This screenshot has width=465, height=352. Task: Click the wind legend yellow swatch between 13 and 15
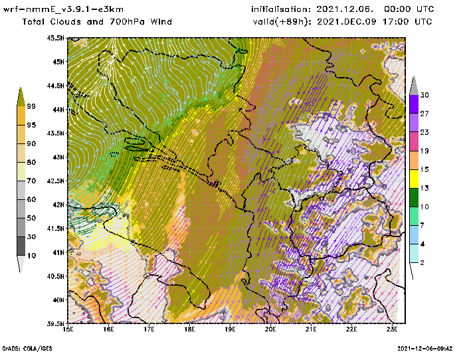click(414, 179)
